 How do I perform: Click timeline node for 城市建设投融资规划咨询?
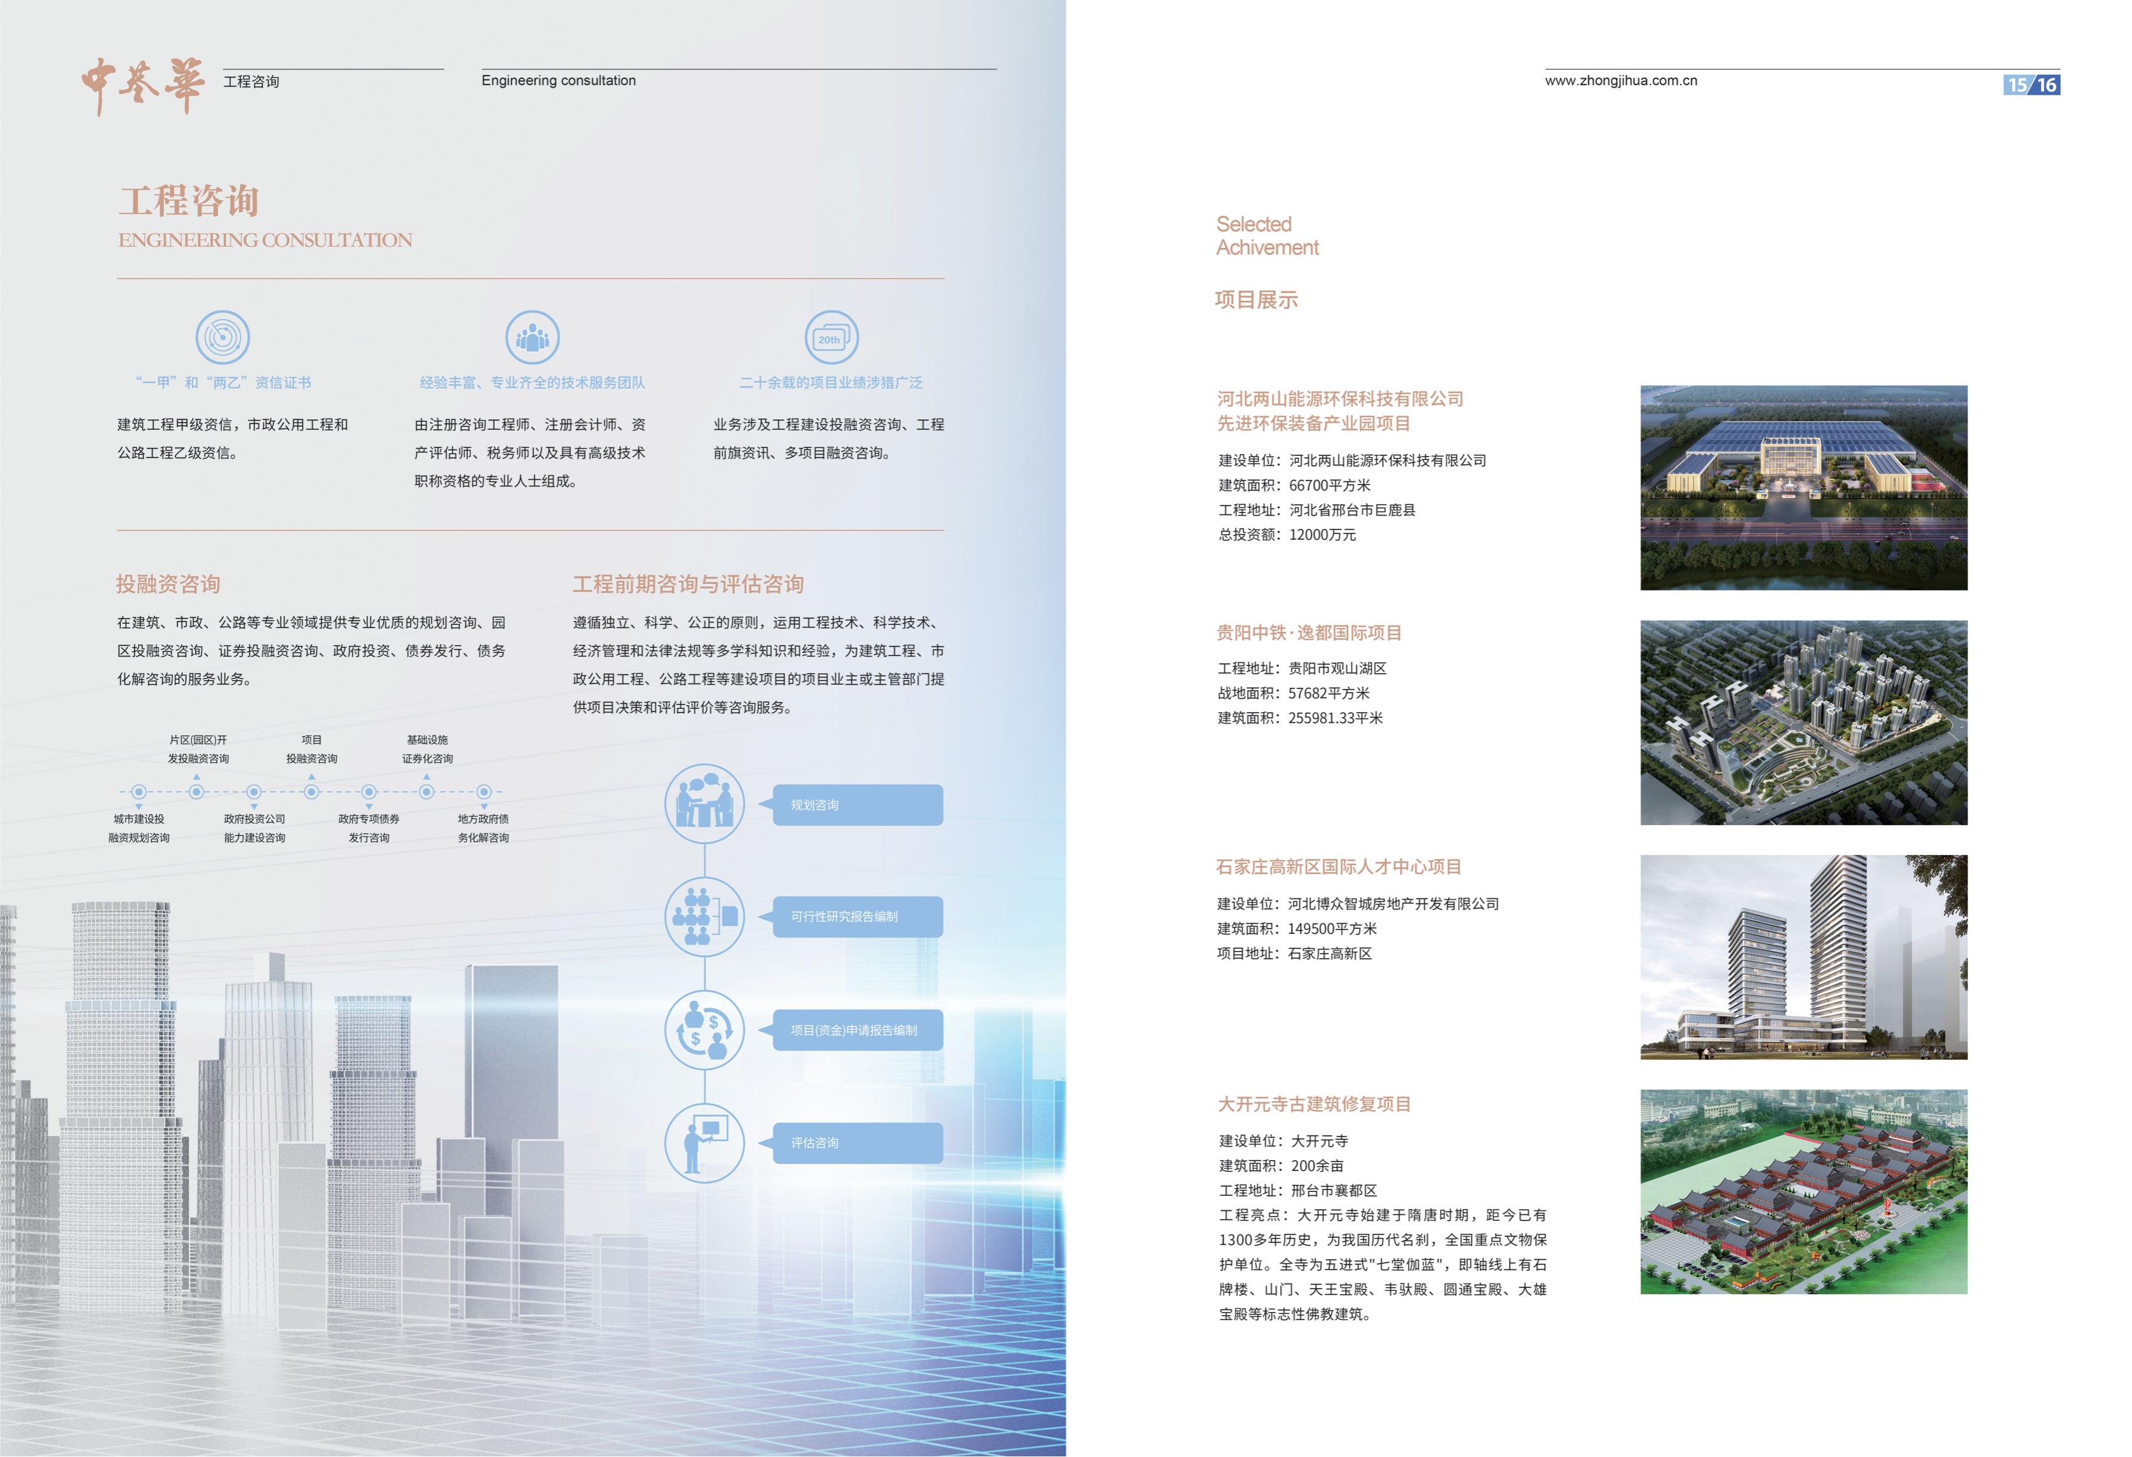(x=139, y=792)
